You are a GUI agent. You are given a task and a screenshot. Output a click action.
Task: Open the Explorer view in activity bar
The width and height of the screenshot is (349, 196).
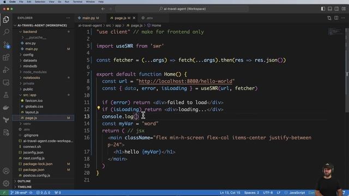pos(6,20)
